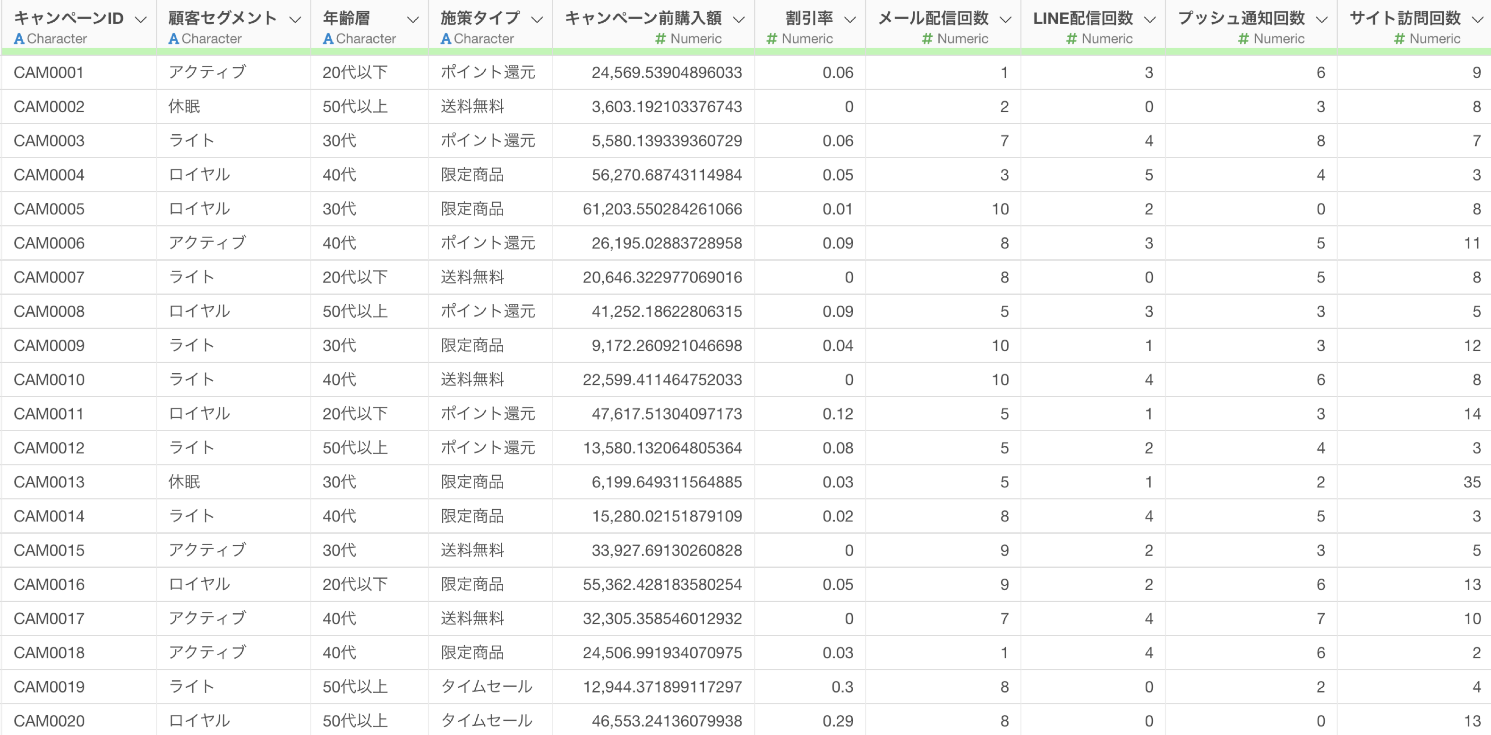This screenshot has height=735, width=1491.
Task: Click purchase value 33,927.69130260828
Action: (667, 550)
